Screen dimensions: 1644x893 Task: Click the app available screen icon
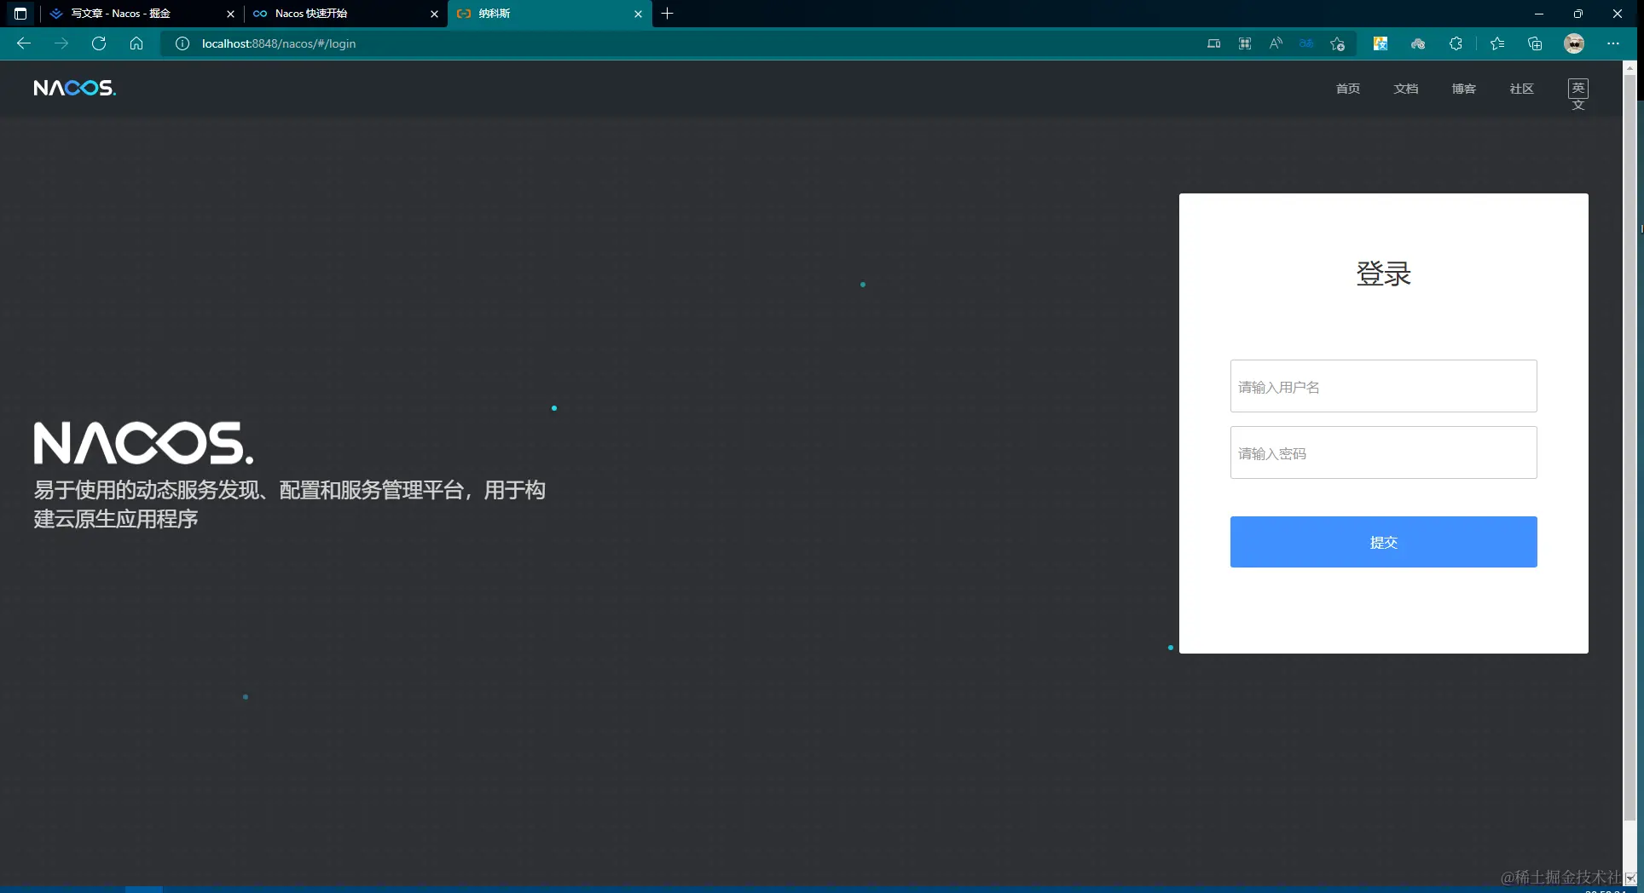tap(1214, 43)
